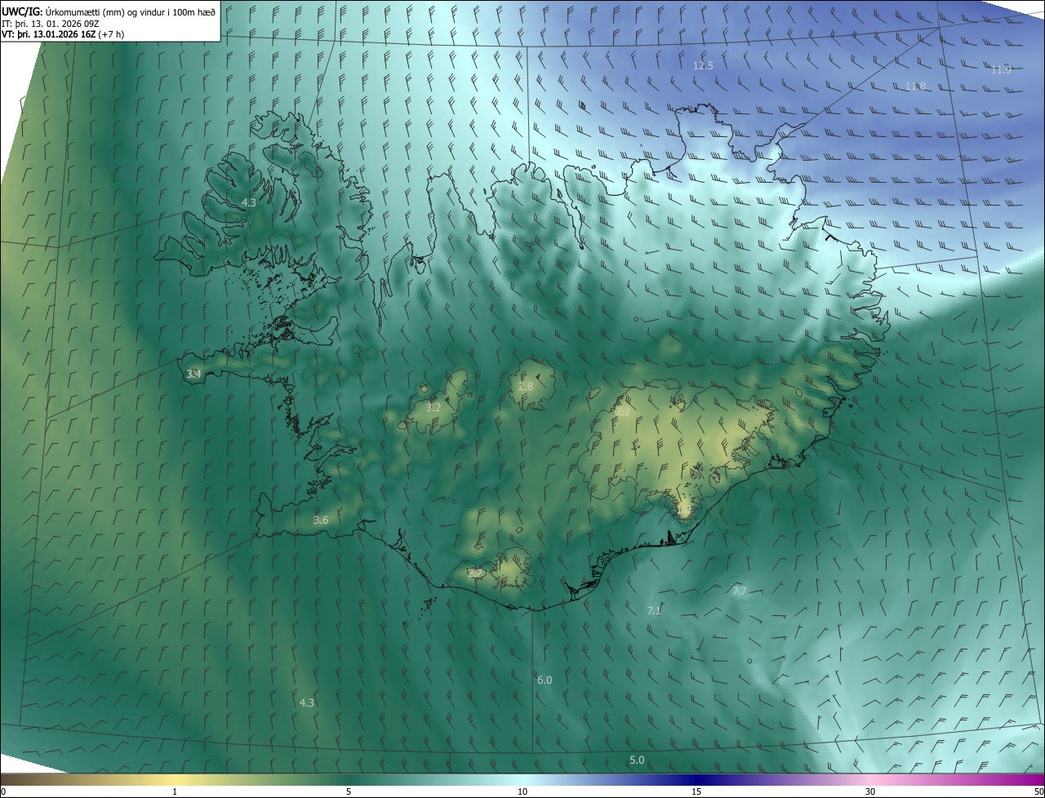The width and height of the screenshot is (1045, 798).
Task: Click the colorbar tick label 10
Action: tap(522, 791)
